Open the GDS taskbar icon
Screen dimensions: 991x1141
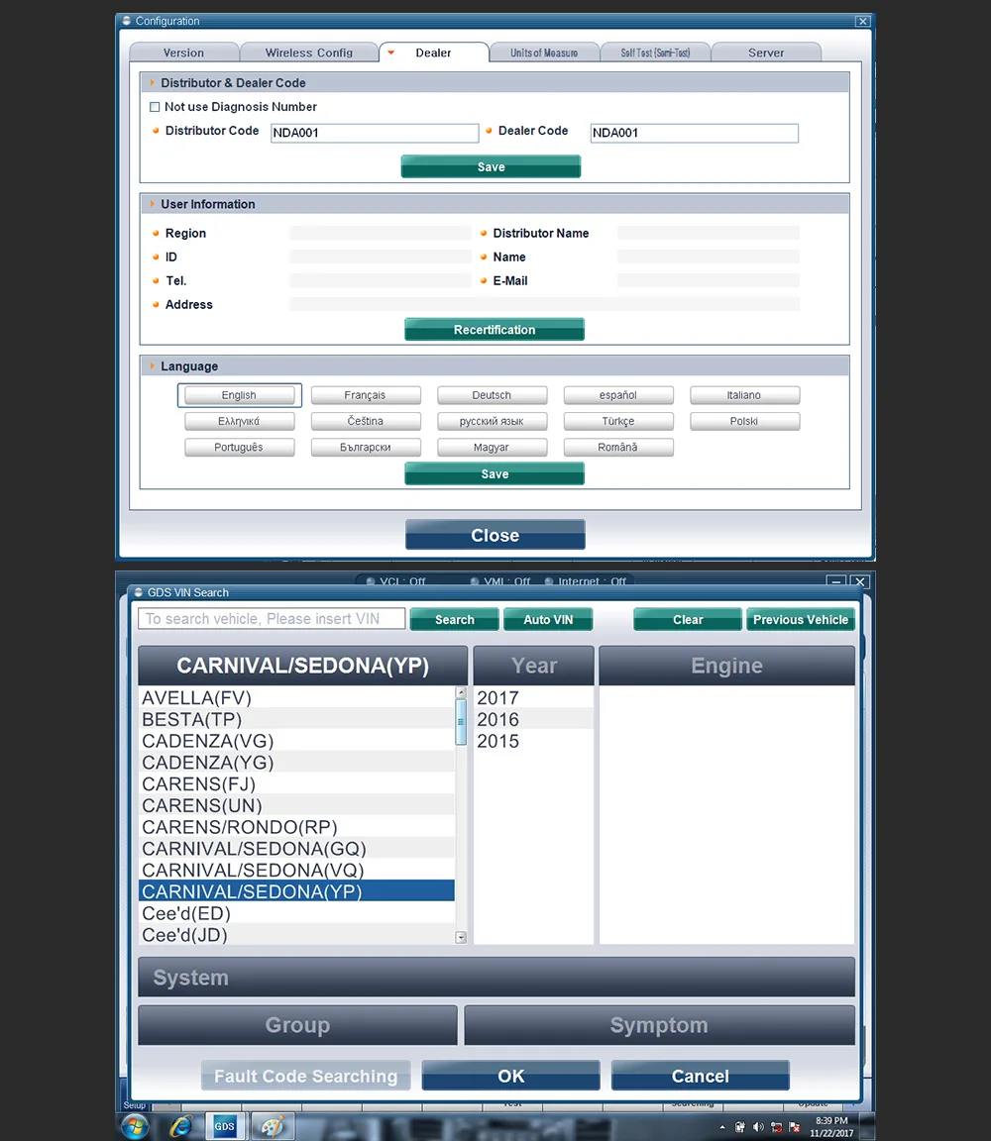pos(224,1126)
